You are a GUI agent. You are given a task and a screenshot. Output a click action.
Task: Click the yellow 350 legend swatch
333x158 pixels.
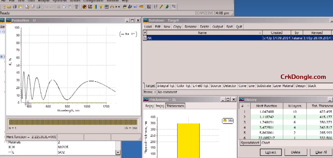tap(225, 121)
